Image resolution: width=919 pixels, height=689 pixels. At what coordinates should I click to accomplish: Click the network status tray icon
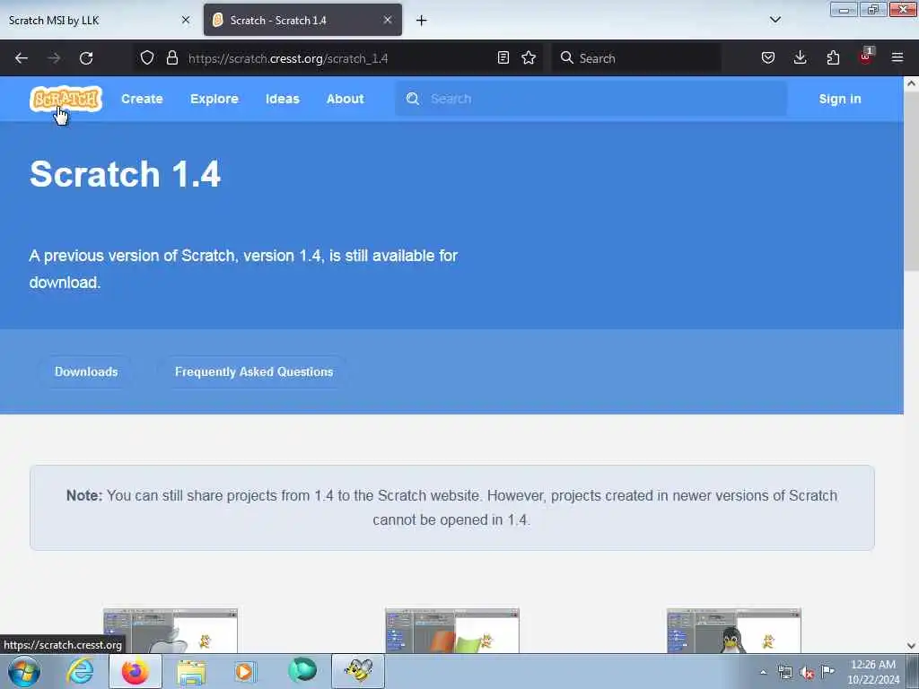tap(784, 672)
